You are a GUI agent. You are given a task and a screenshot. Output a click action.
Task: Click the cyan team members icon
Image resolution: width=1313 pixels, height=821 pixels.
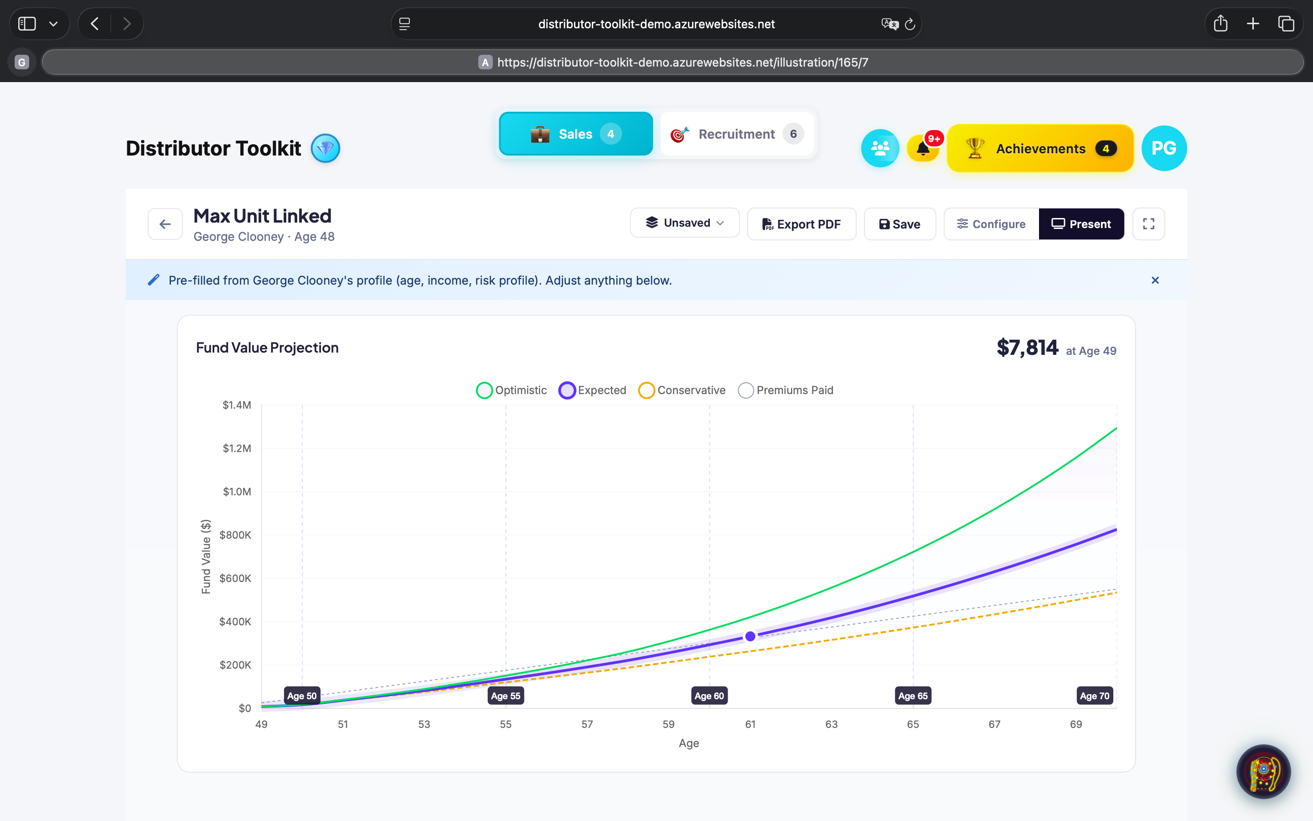click(x=880, y=148)
